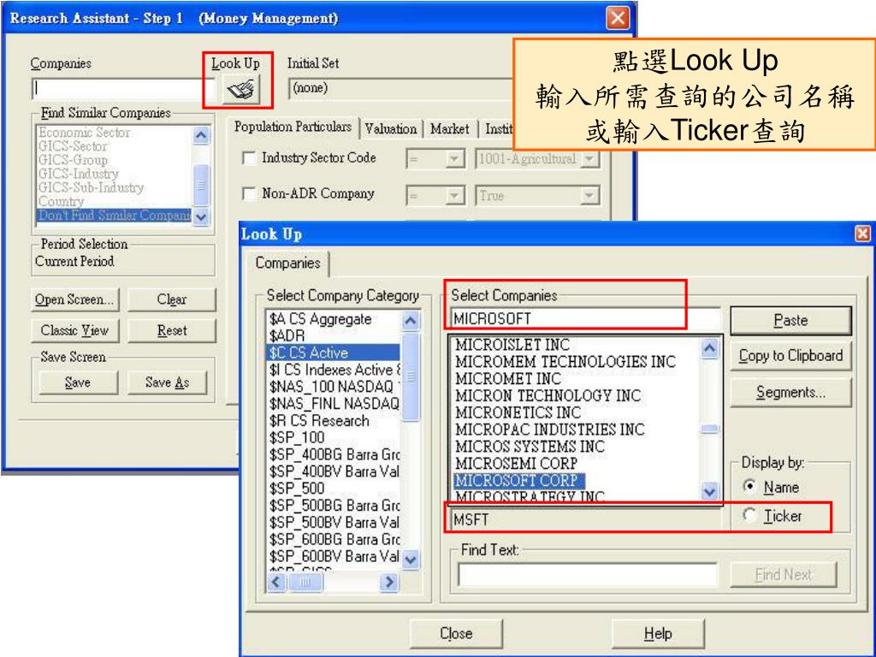Select MICROMET INC entry
The width and height of the screenshot is (876, 657).
[508, 379]
